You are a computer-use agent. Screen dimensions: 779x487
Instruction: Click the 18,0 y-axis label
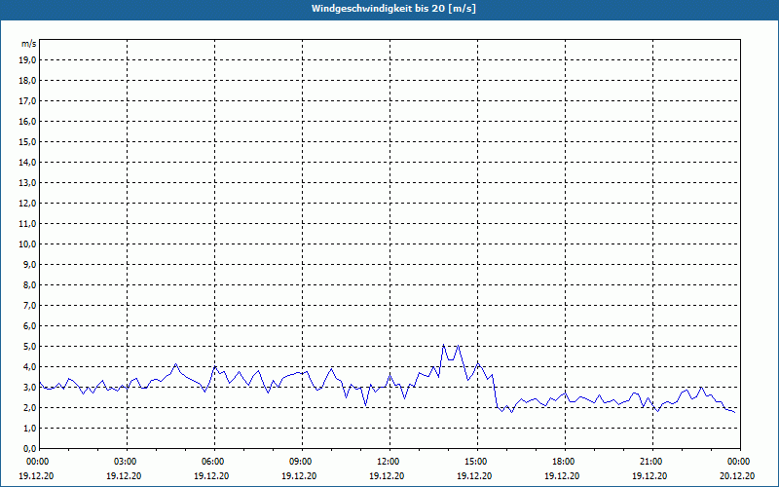pyautogui.click(x=27, y=81)
